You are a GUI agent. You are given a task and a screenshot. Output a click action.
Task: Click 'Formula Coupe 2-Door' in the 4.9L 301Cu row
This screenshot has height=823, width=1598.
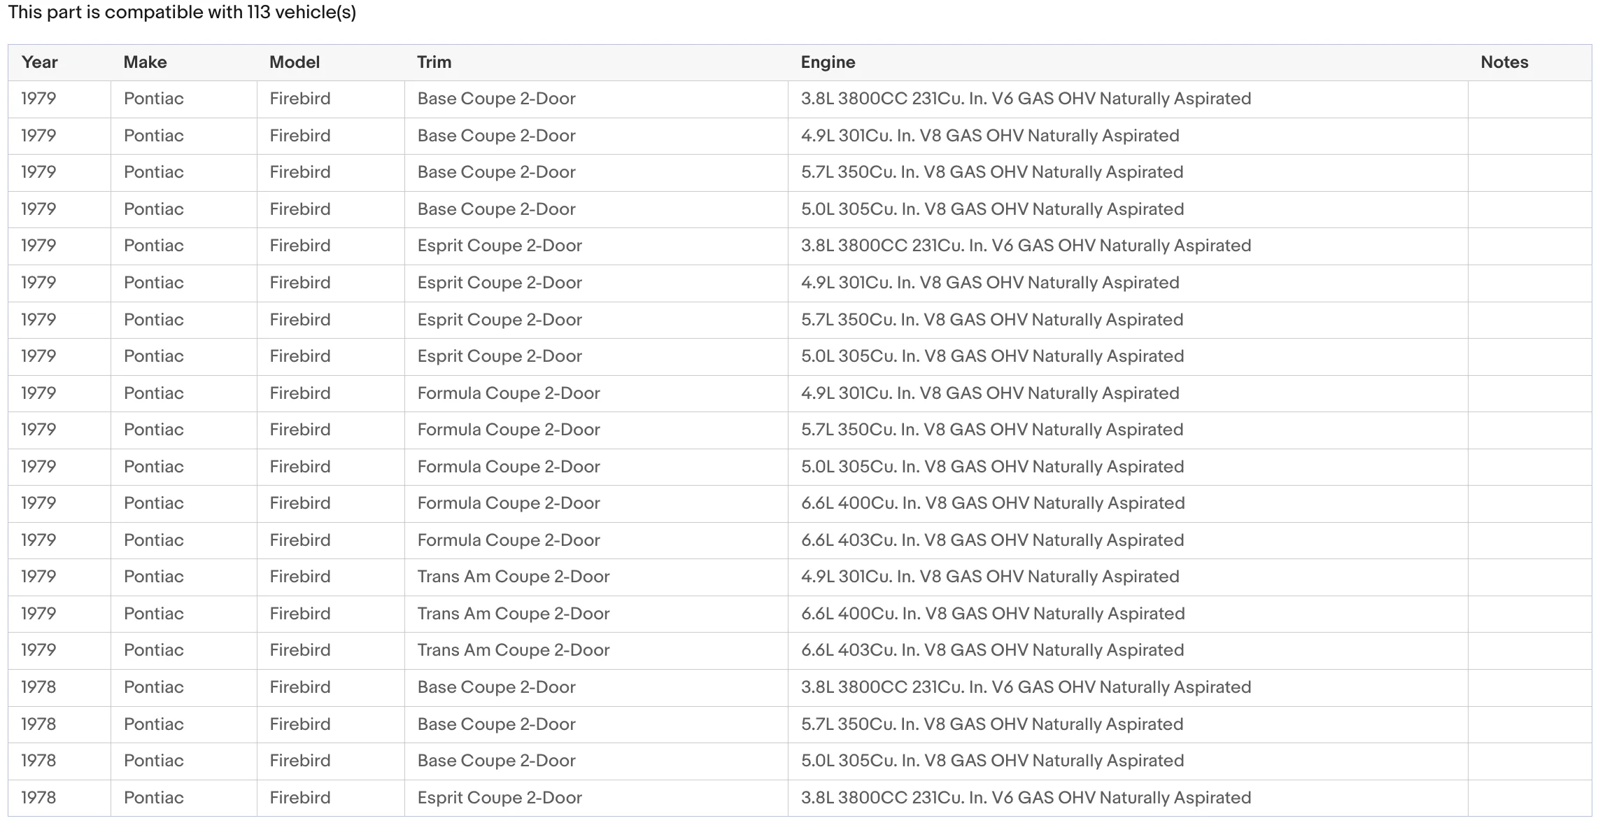click(x=509, y=393)
